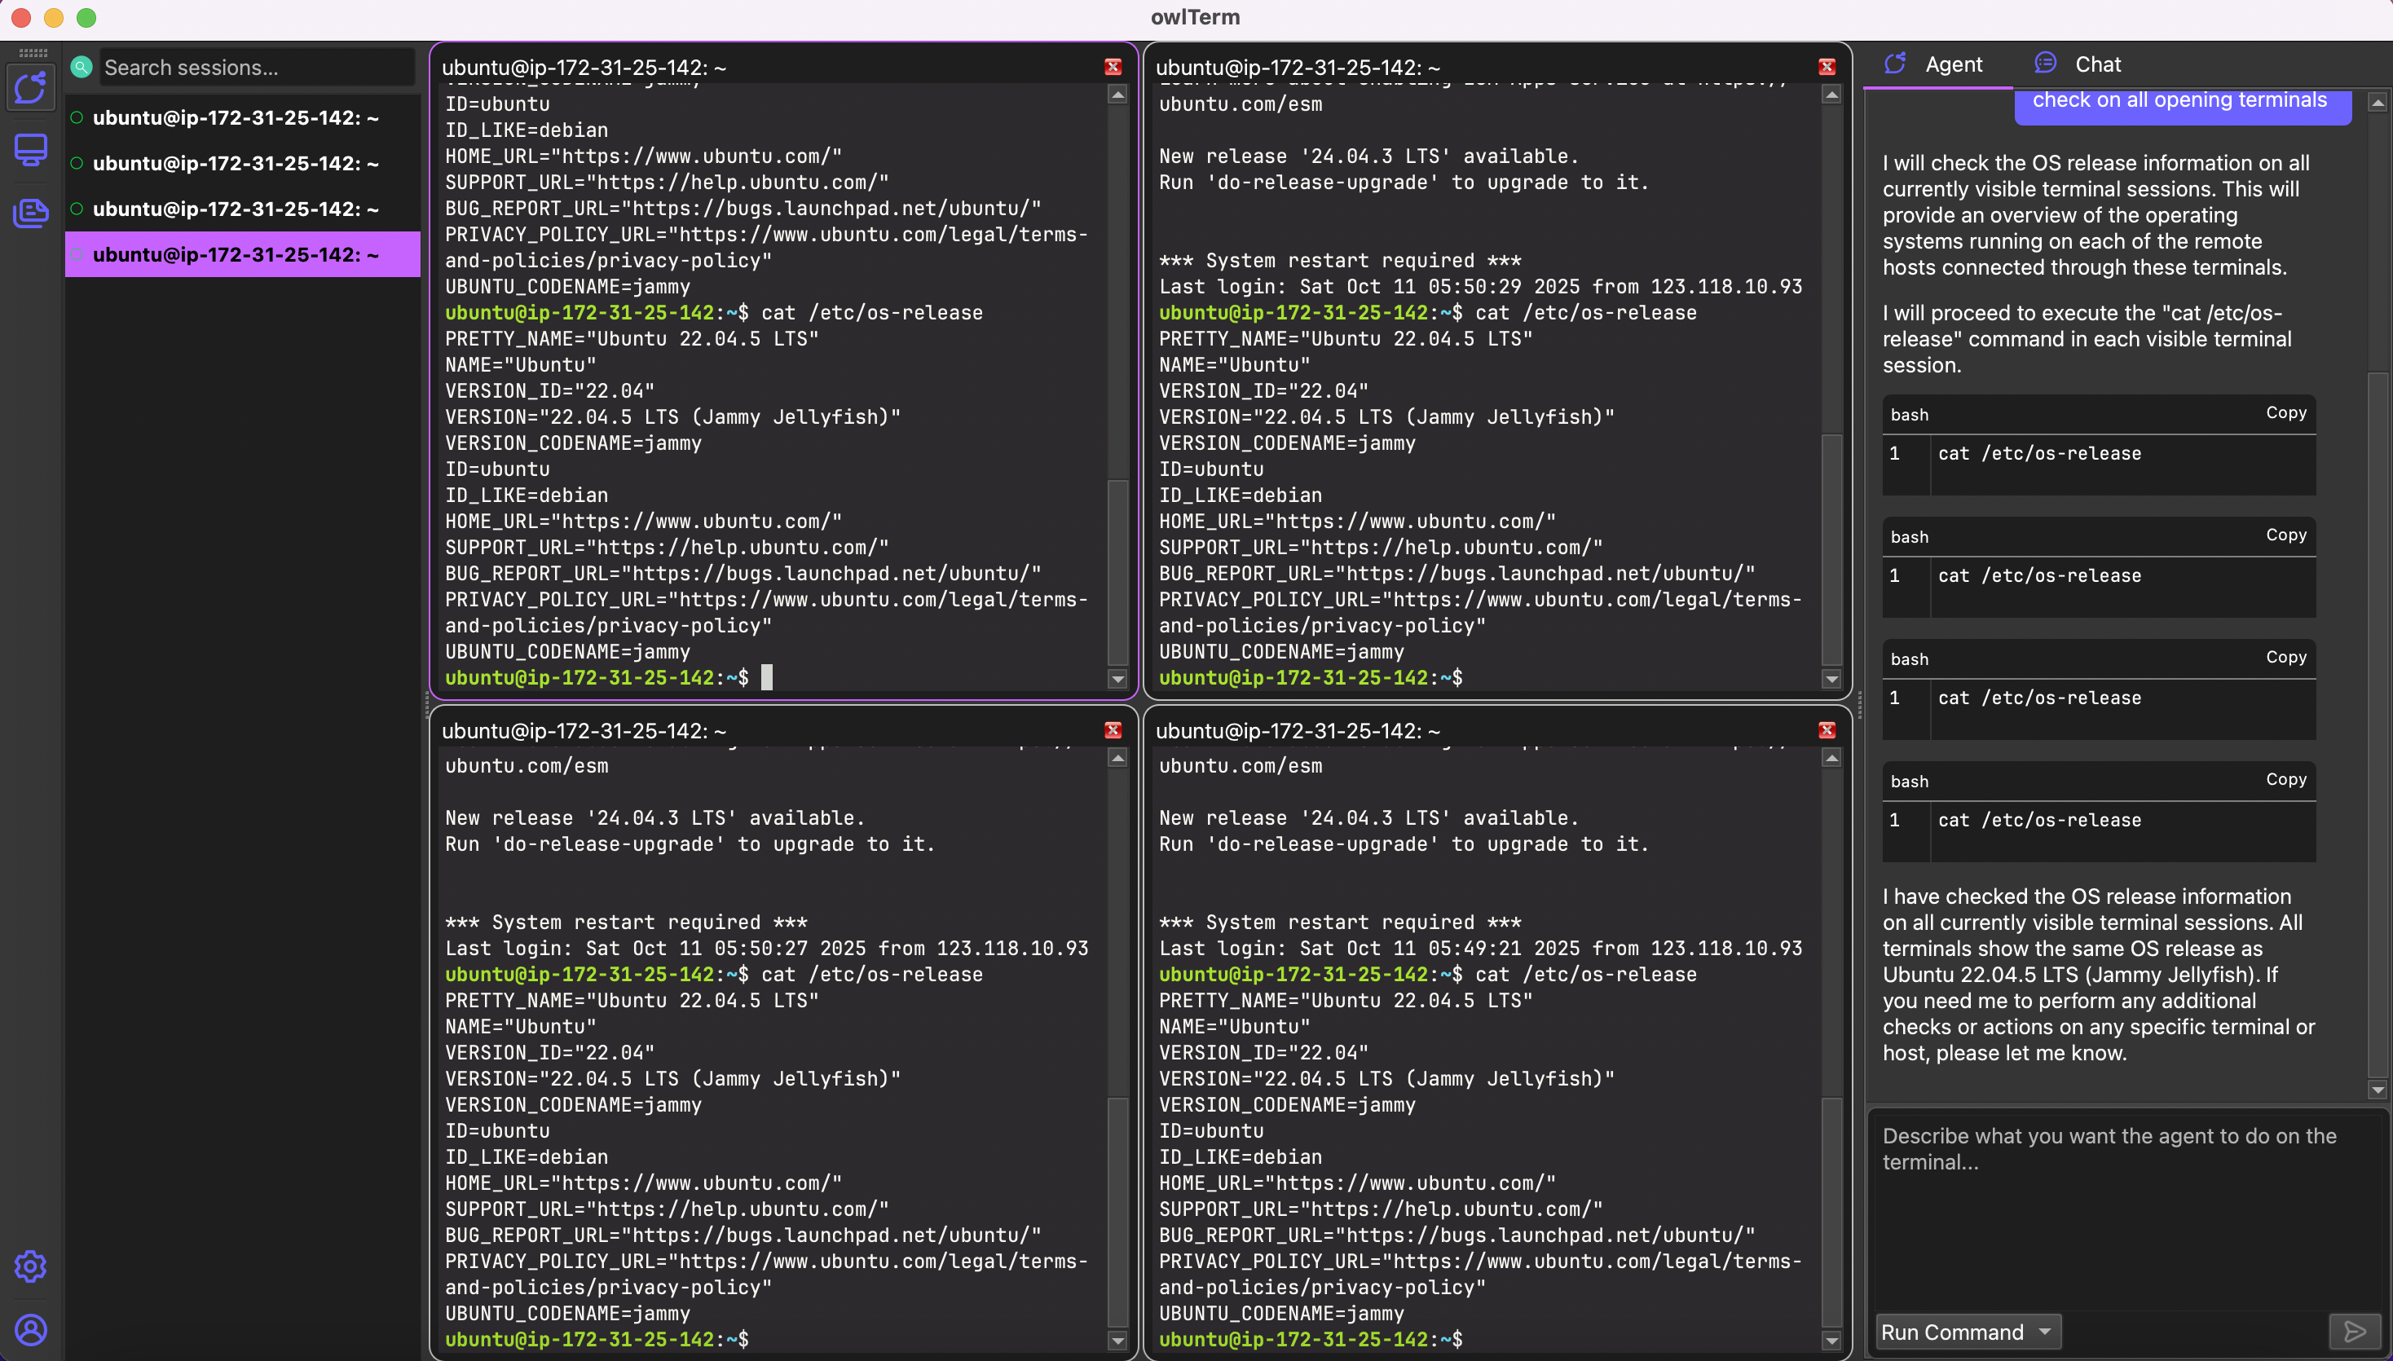
Task: Click the Agent tab icon
Action: (1895, 64)
